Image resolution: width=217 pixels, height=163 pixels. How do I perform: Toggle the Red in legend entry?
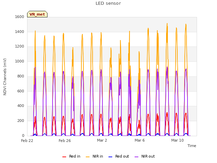[x=71, y=156]
